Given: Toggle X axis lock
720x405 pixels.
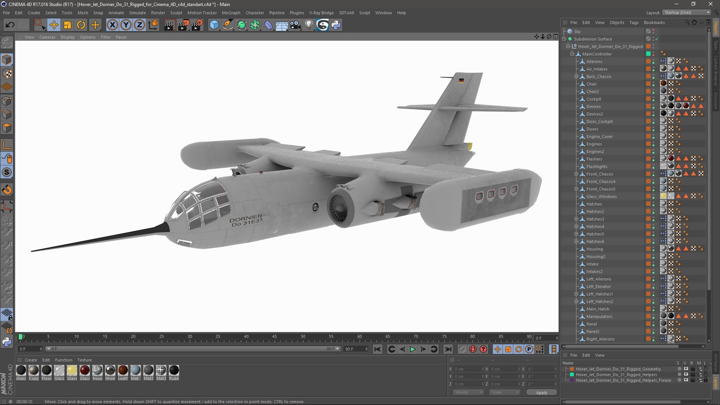Looking at the screenshot, I should [x=112, y=25].
